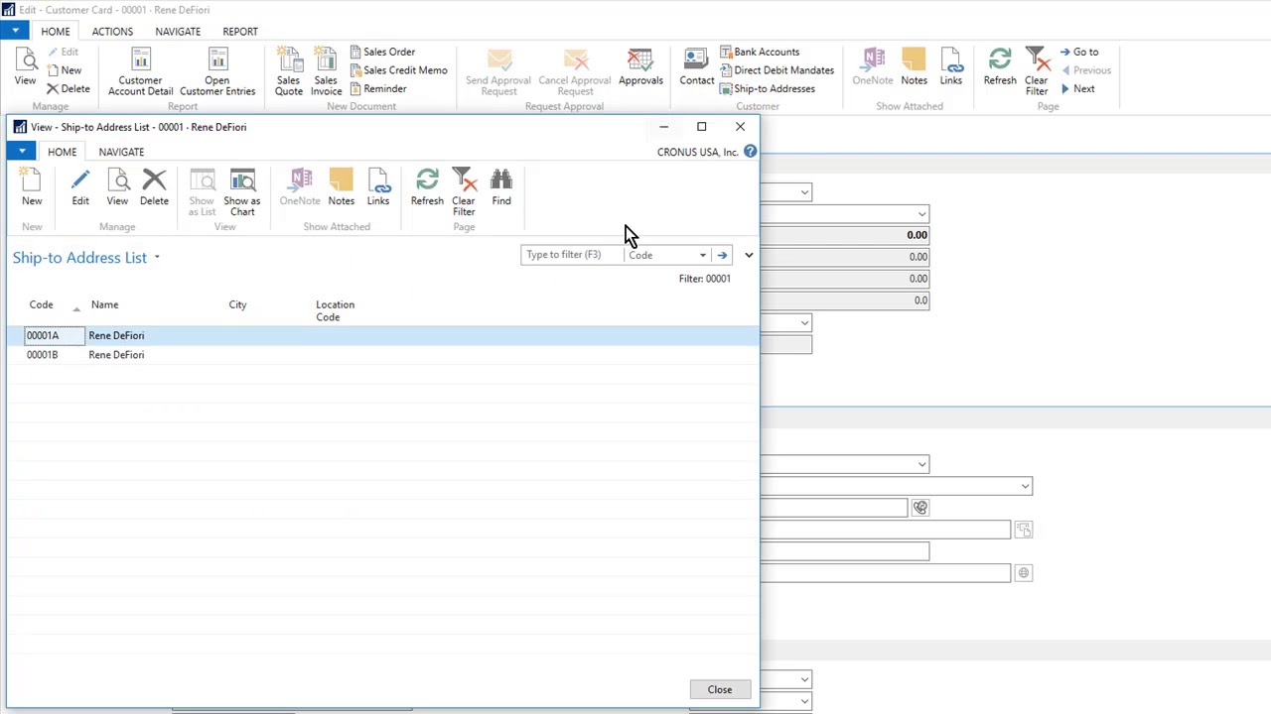Open application menu in Customer Card window
Screen dimensions: 1271x714
(15, 31)
